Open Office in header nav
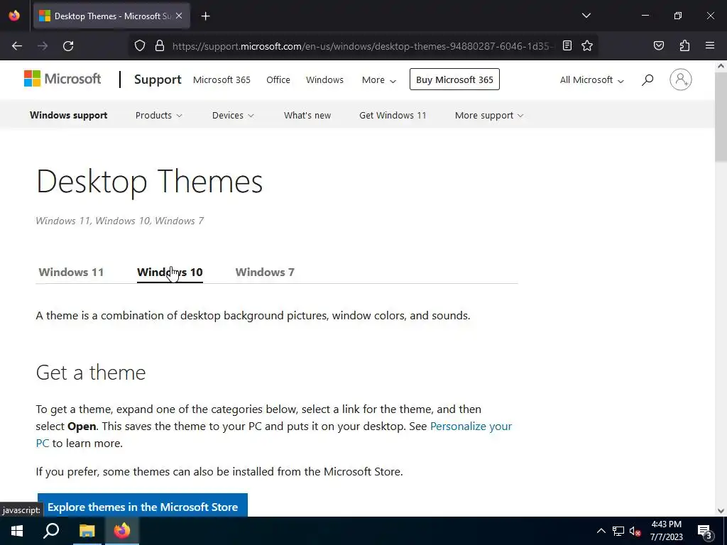The image size is (727, 545). (278, 79)
